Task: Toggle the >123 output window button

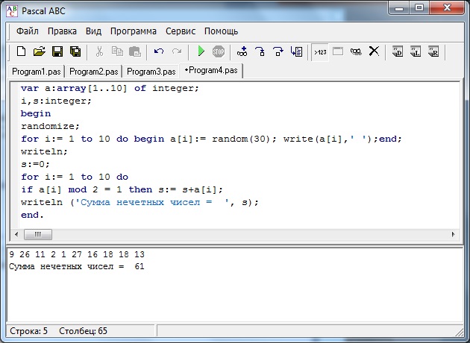Action: tap(320, 52)
